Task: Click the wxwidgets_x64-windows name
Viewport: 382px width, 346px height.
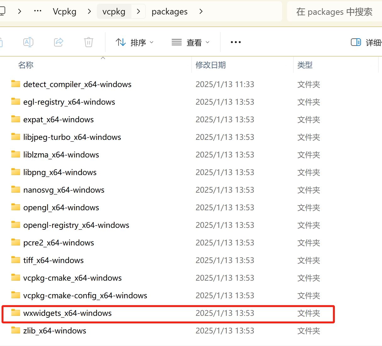Action: tap(67, 313)
